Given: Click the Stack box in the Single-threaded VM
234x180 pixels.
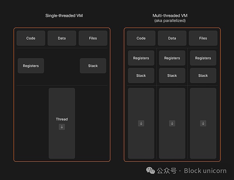Looking at the screenshot, I should [93, 66].
